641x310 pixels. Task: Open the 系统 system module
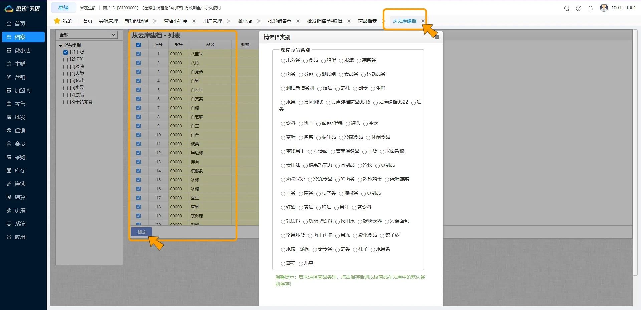click(20, 224)
